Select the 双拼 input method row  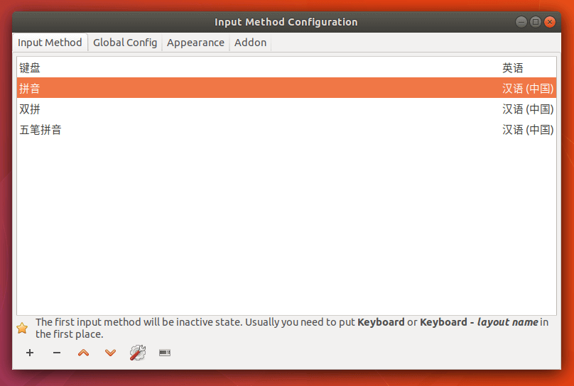coord(31,109)
